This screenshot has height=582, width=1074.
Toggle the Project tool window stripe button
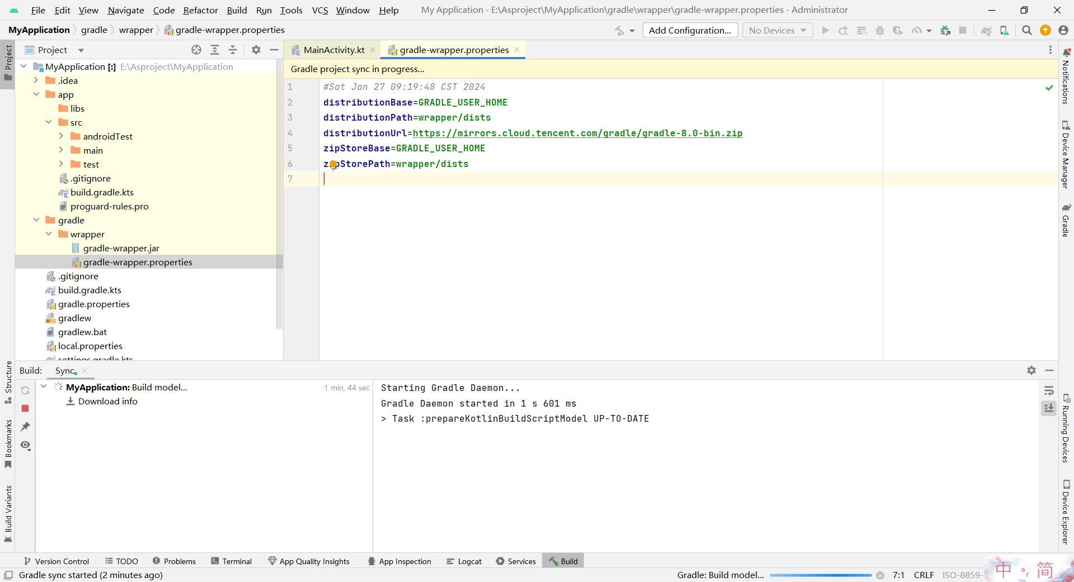click(8, 63)
